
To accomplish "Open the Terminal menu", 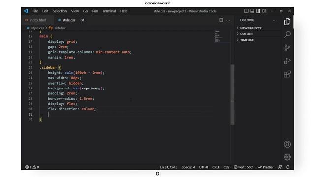I will tap(109, 11).
